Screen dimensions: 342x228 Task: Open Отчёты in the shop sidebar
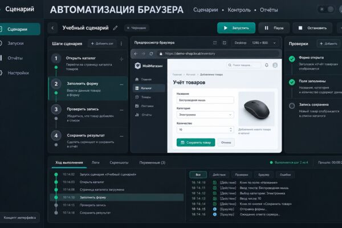tap(149, 115)
